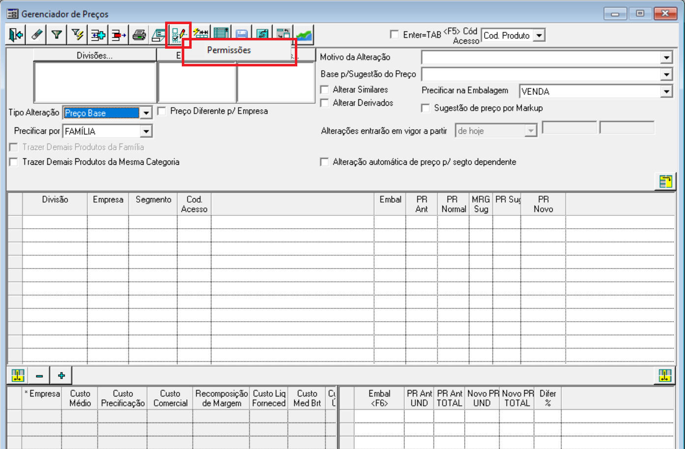
Task: Open Precificar por FAMÍLIA dropdown
Action: point(146,131)
